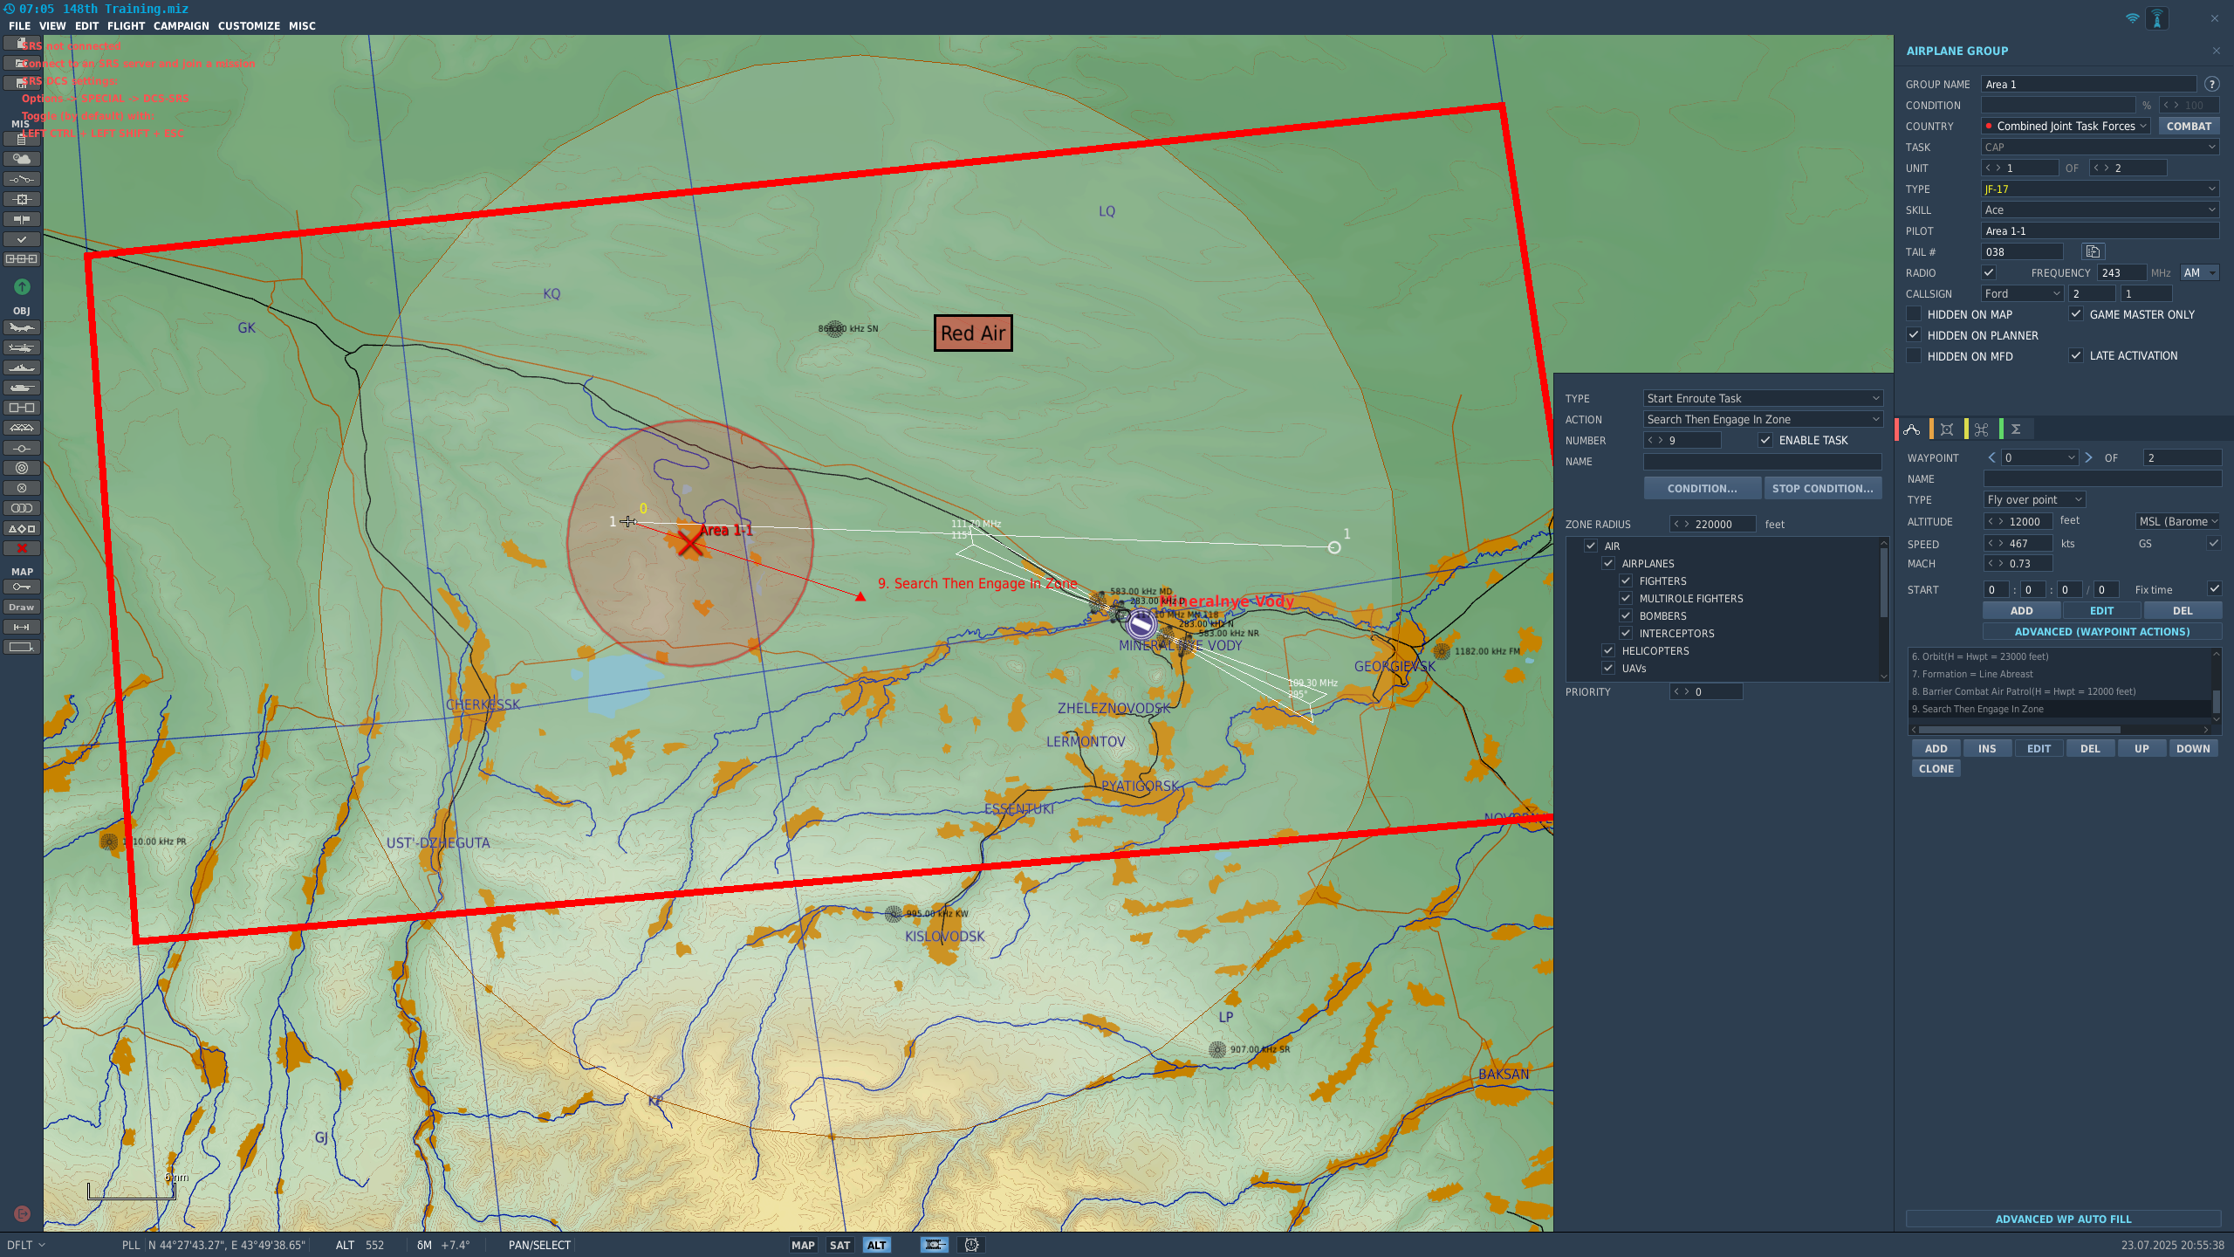The height and width of the screenshot is (1257, 2234).
Task: Open the Triggered actions tab icon
Action: pyautogui.click(x=1982, y=429)
